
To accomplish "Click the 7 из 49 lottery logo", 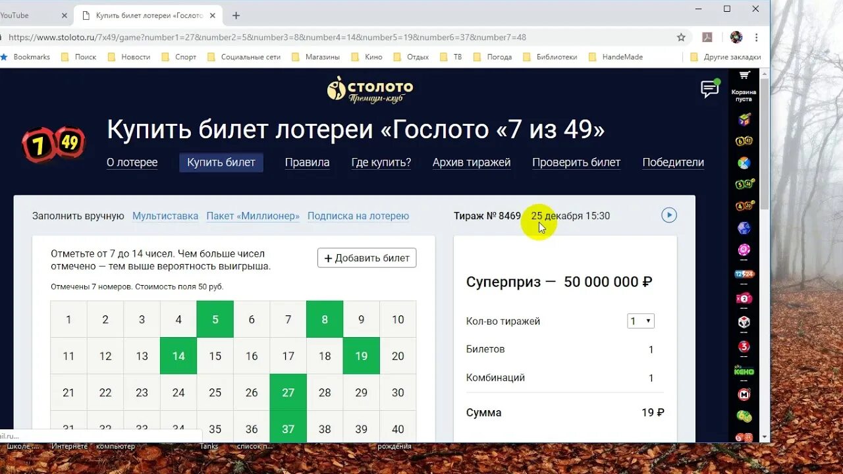I will [54, 144].
